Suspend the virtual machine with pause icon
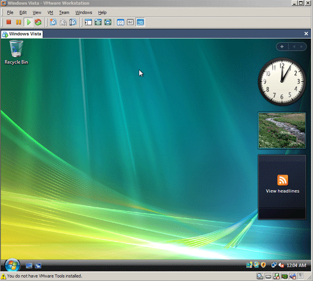The height and width of the screenshot is (281, 313). (x=19, y=22)
